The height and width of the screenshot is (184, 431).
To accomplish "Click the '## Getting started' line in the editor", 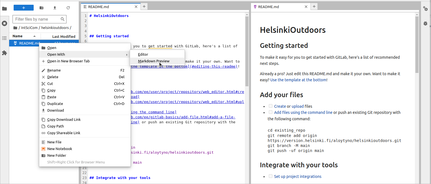I will click(109, 36).
